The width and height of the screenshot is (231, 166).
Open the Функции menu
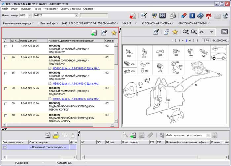(26, 9)
